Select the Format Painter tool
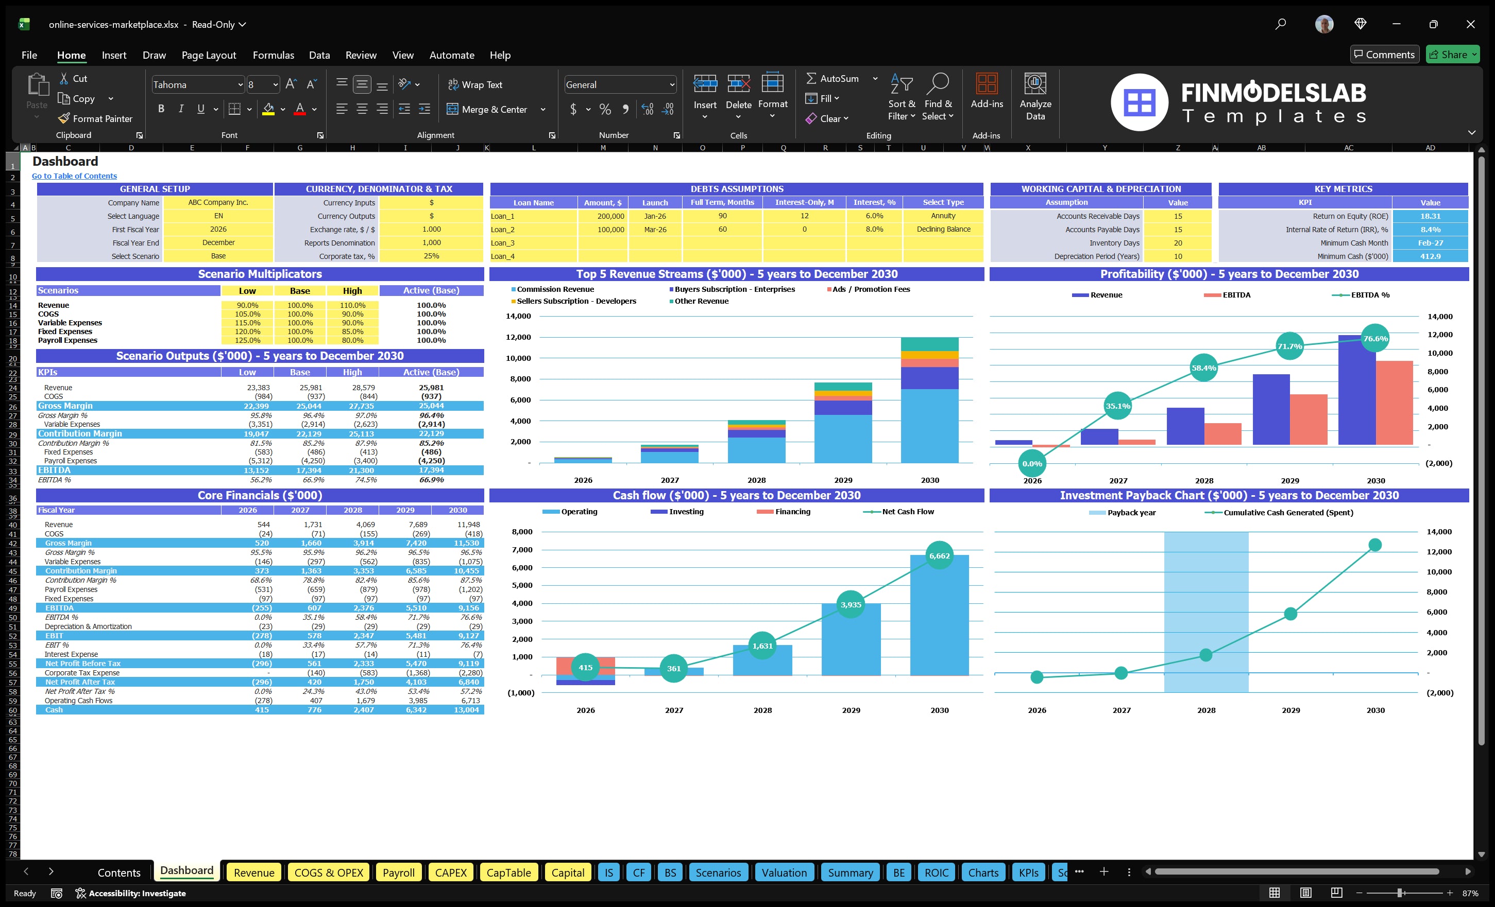The height and width of the screenshot is (907, 1495). click(x=95, y=118)
